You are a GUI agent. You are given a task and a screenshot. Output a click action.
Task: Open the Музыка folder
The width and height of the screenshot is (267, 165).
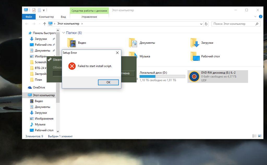point(145,56)
